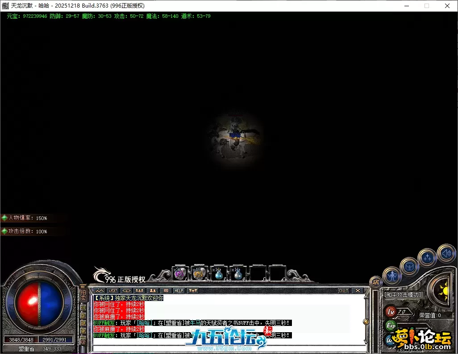
Task: Toggle the third chat channel filter icon
Action: [x=83, y=323]
